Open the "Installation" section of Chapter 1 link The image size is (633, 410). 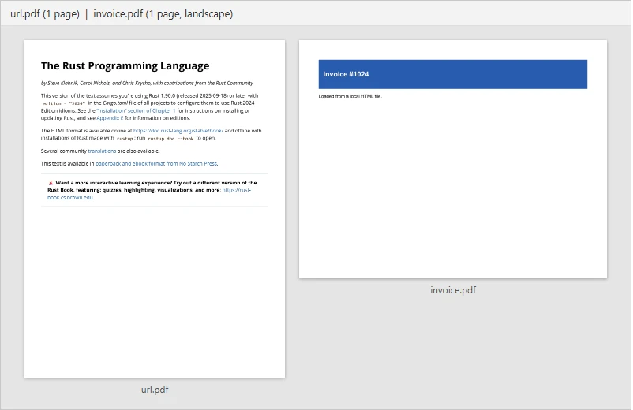[136, 110]
